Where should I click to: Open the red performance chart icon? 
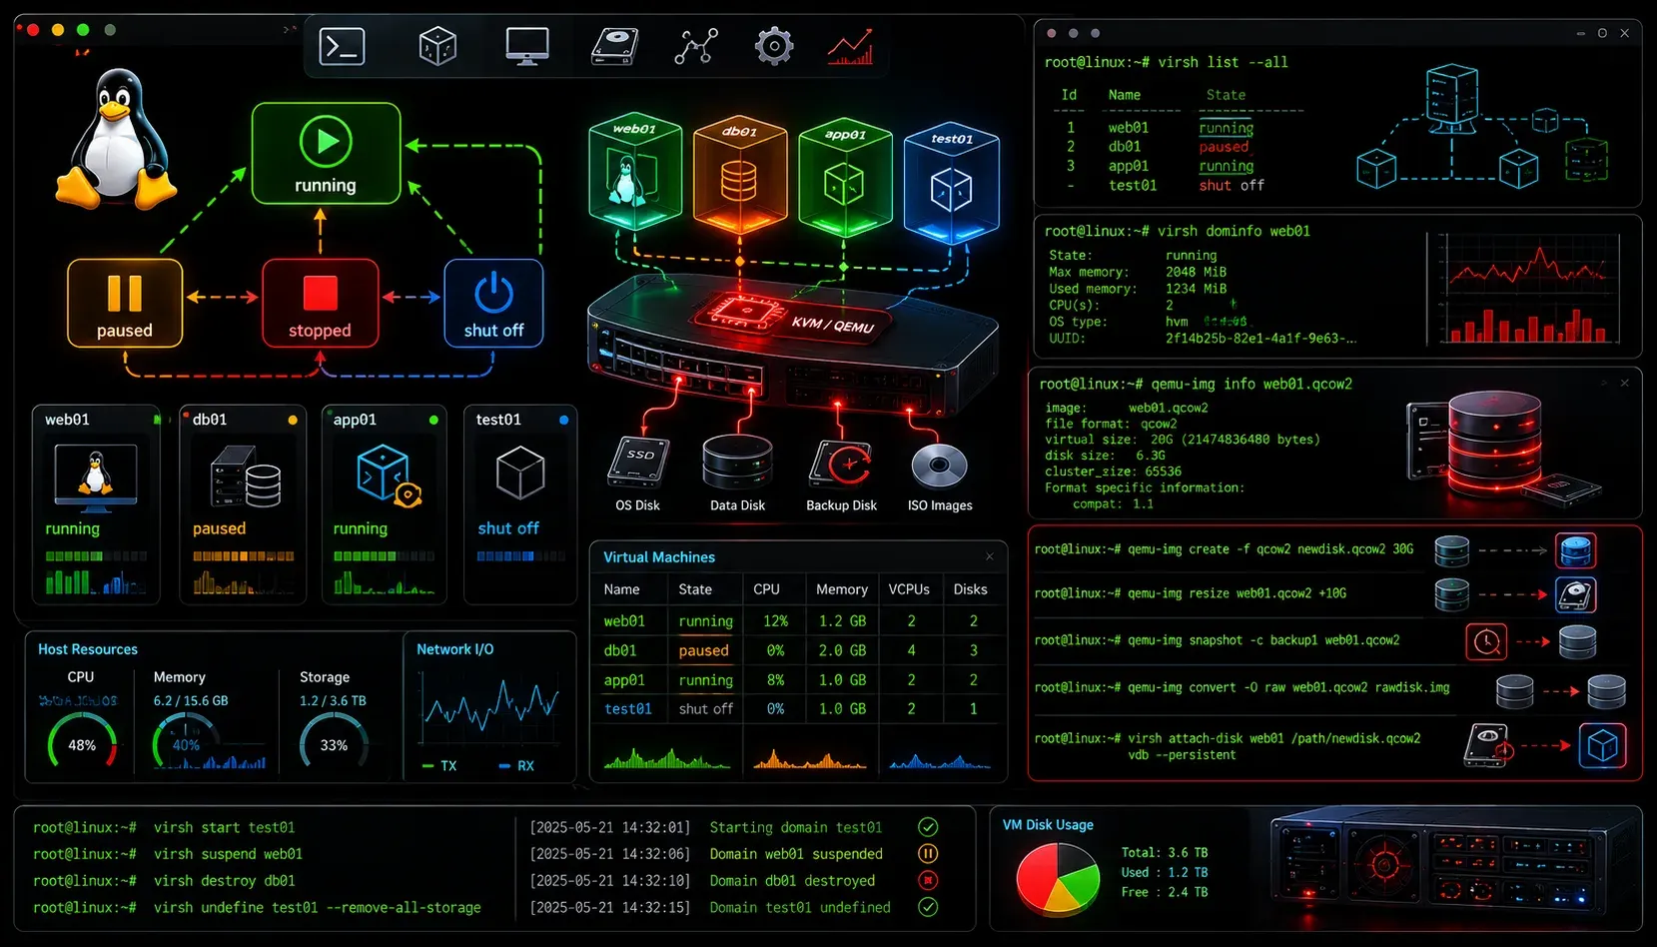pyautogui.click(x=850, y=47)
